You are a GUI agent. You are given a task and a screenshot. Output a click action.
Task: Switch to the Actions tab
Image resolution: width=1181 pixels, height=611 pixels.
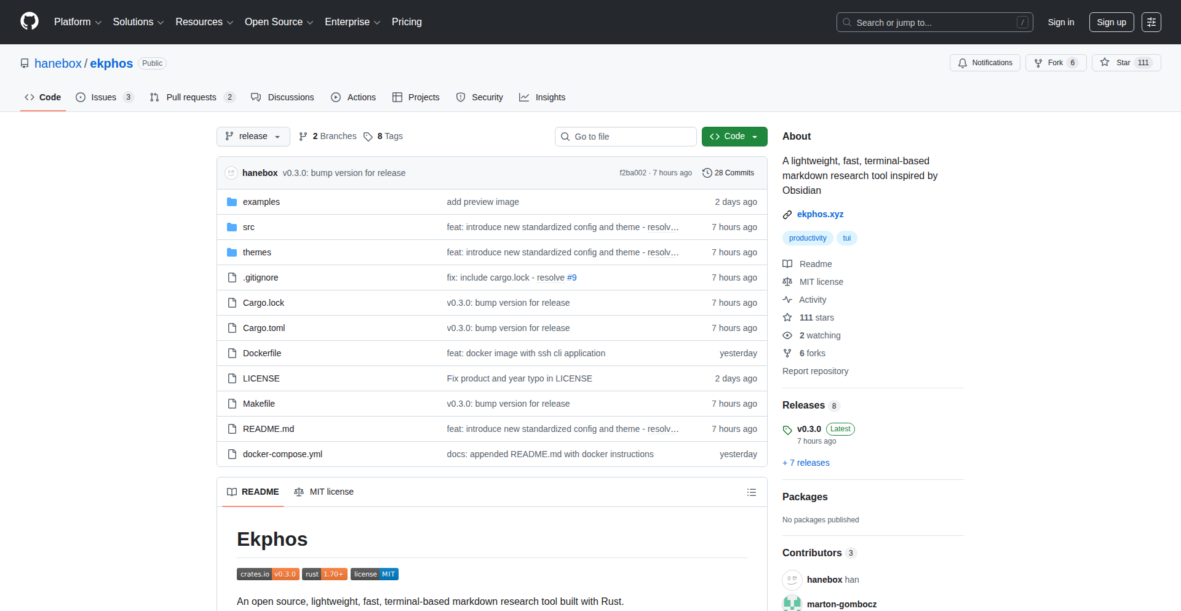353,97
